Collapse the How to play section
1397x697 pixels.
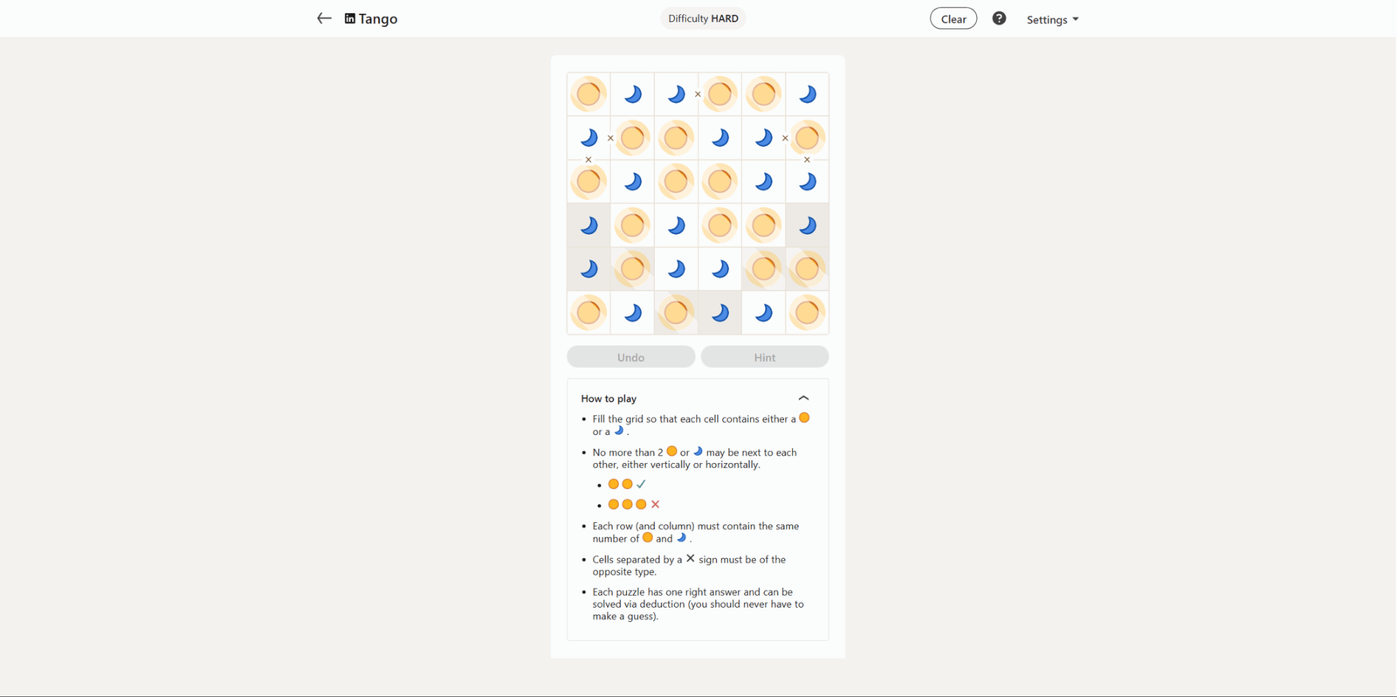coord(803,398)
